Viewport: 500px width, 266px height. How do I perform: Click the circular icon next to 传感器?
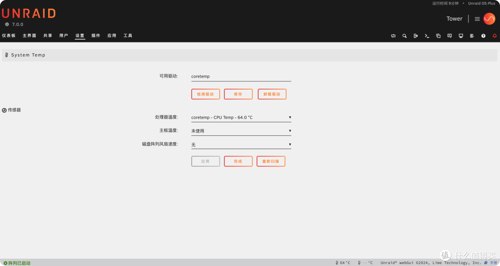[x=4, y=110]
